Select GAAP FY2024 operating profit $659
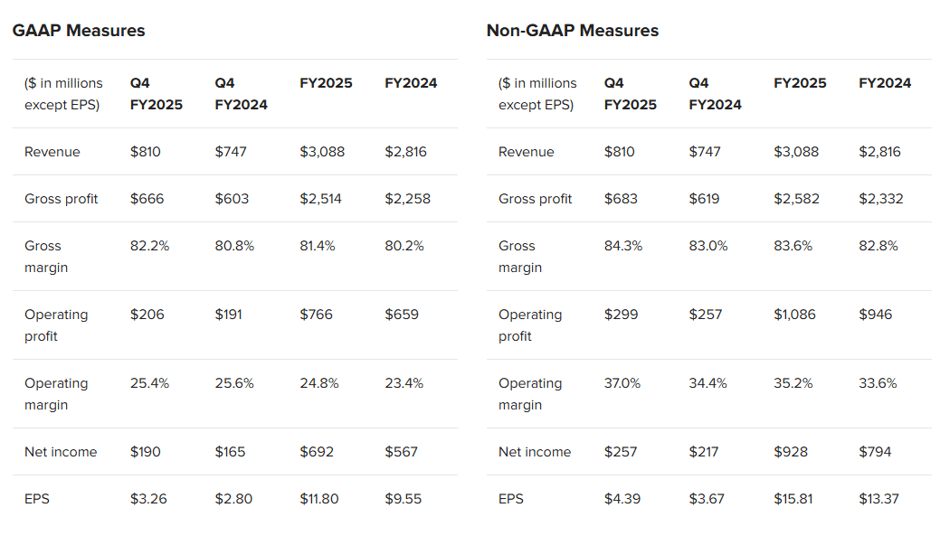The height and width of the screenshot is (536, 940). 402,315
